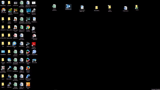Open the Adobe Reader XI shortcut
This screenshot has width=160, height=90.
34,45
